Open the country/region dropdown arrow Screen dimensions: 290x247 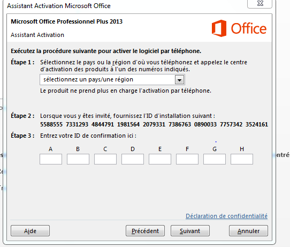[179, 80]
